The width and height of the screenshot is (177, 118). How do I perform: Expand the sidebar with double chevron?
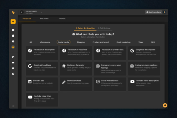(13, 106)
